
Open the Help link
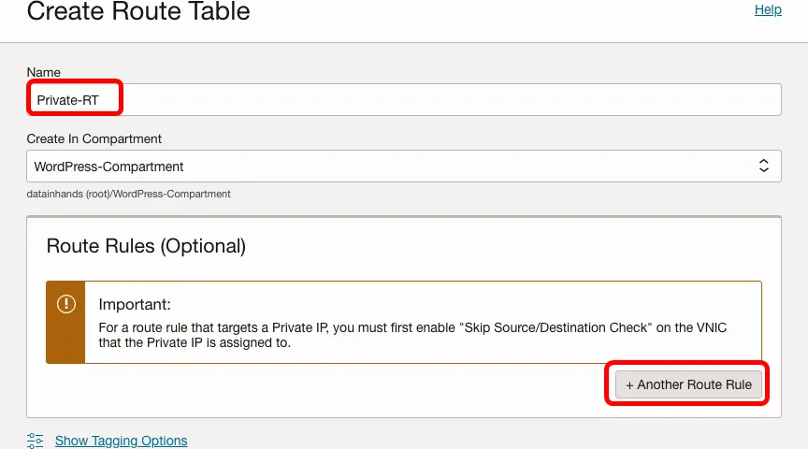pos(768,9)
